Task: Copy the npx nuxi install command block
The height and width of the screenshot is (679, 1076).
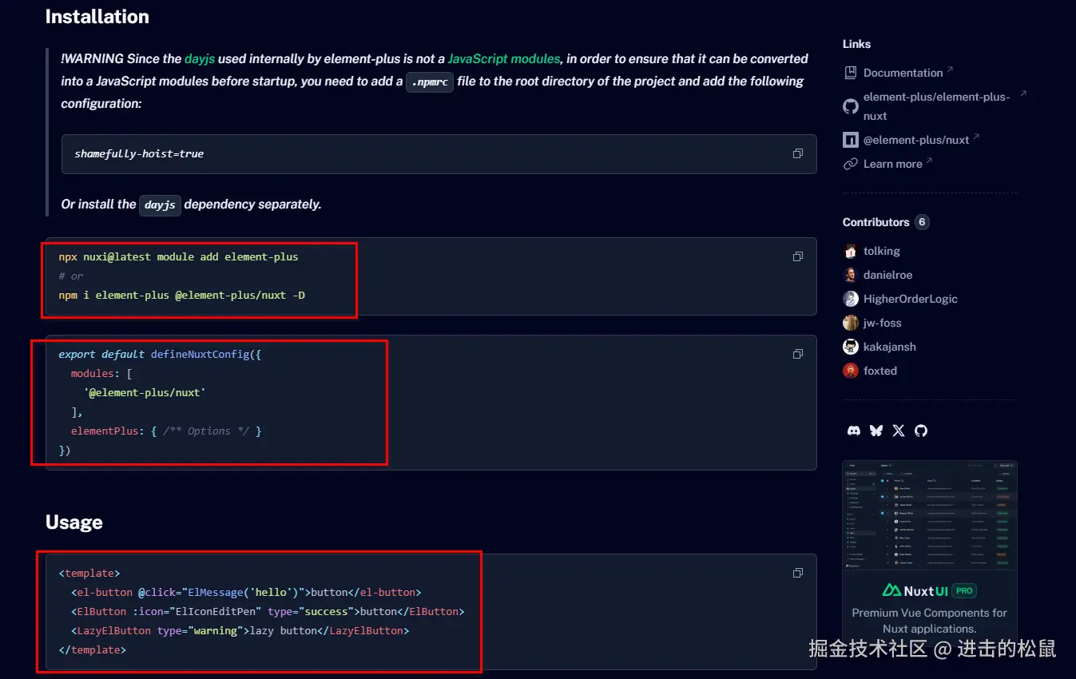Action: pos(797,256)
